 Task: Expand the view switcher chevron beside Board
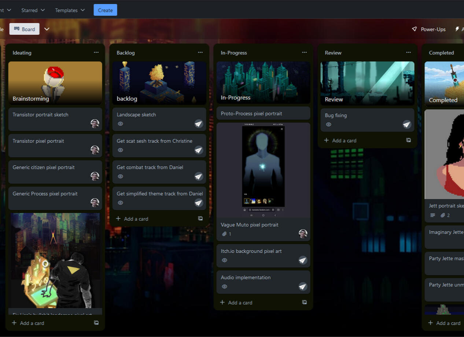47,29
